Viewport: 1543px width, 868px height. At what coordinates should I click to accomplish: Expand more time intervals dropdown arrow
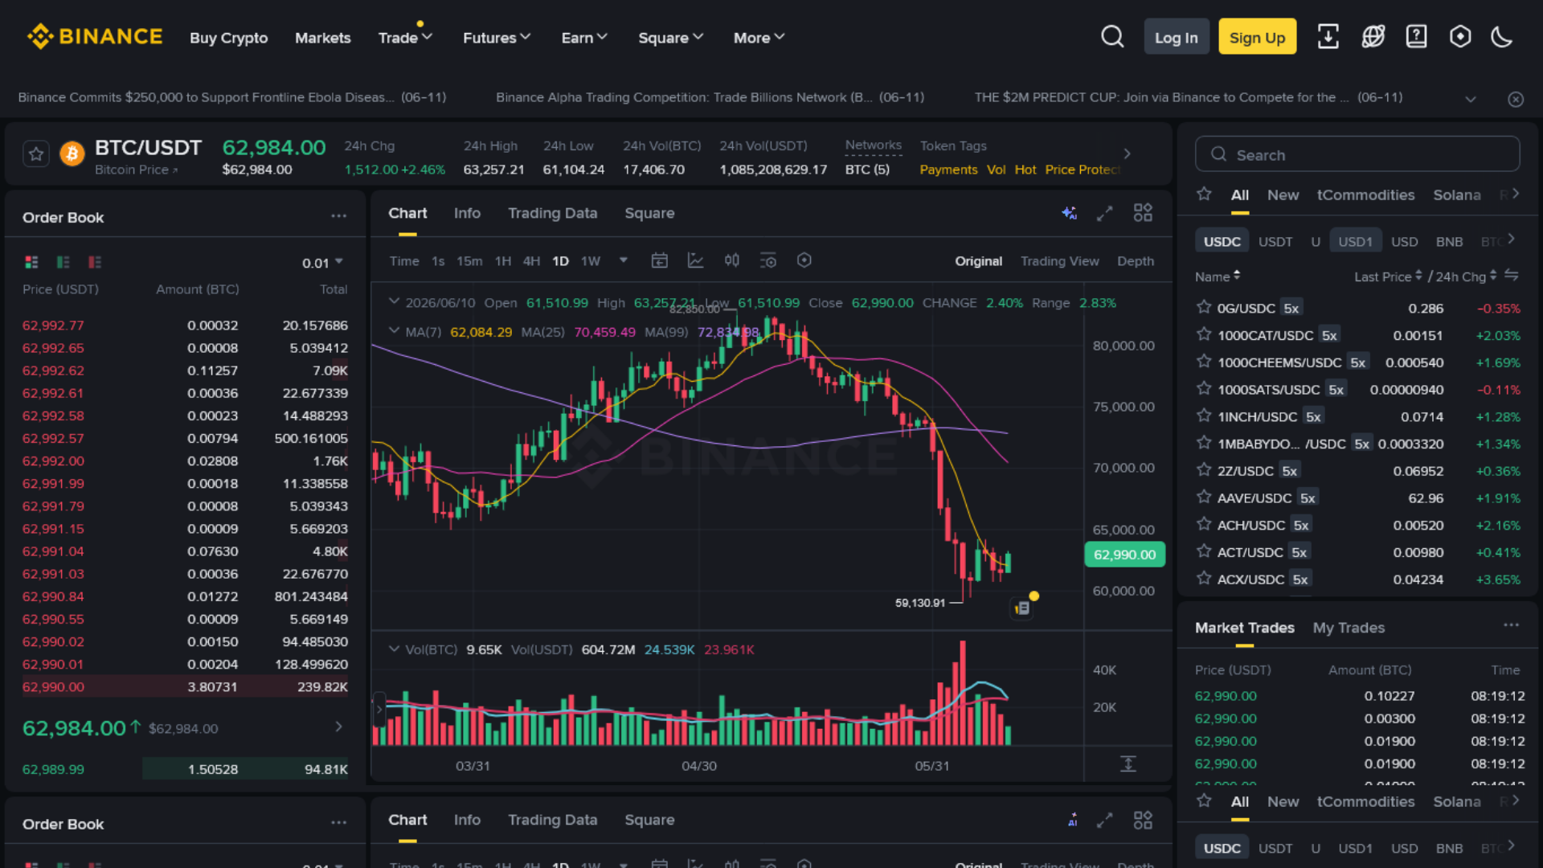pyautogui.click(x=623, y=260)
